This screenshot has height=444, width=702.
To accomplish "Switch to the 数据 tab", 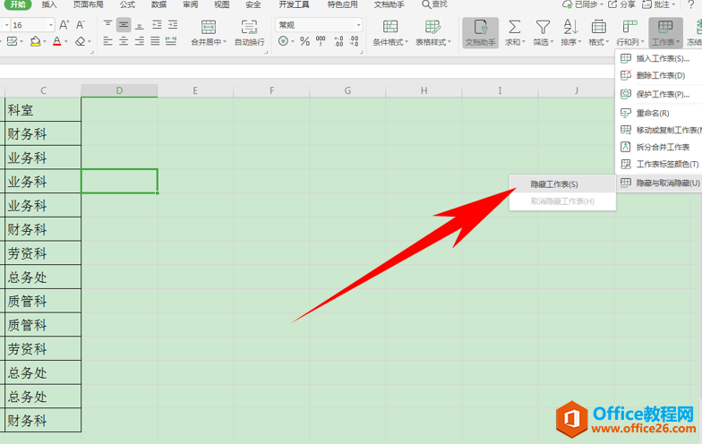I will click(158, 4).
